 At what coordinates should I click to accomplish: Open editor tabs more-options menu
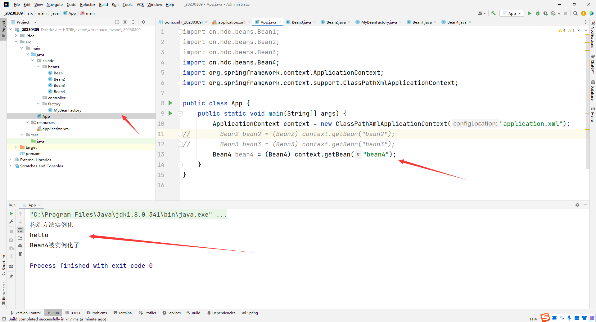tap(586, 22)
